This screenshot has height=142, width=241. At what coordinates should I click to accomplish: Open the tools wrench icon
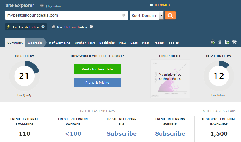[234, 41]
